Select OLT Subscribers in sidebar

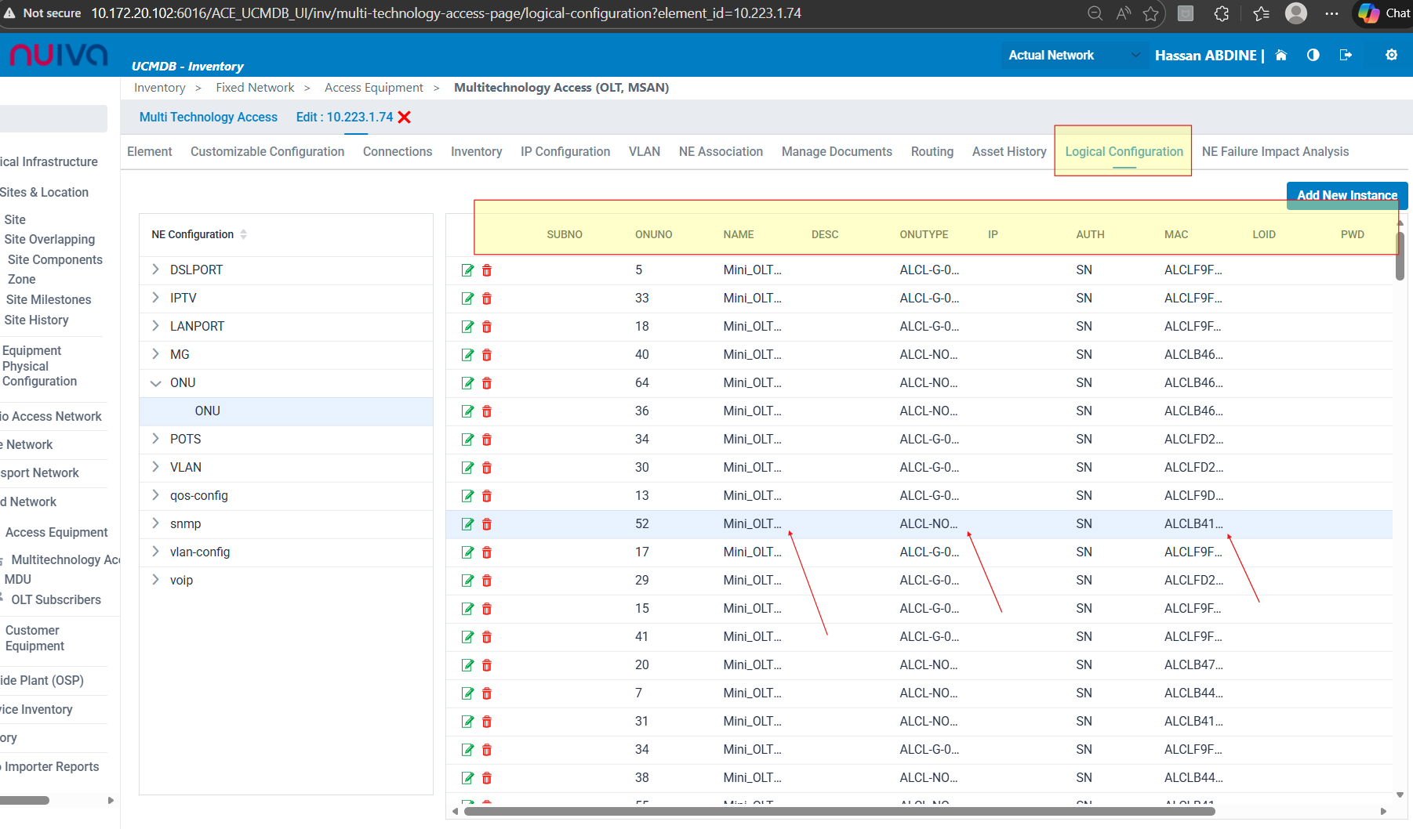(x=56, y=599)
